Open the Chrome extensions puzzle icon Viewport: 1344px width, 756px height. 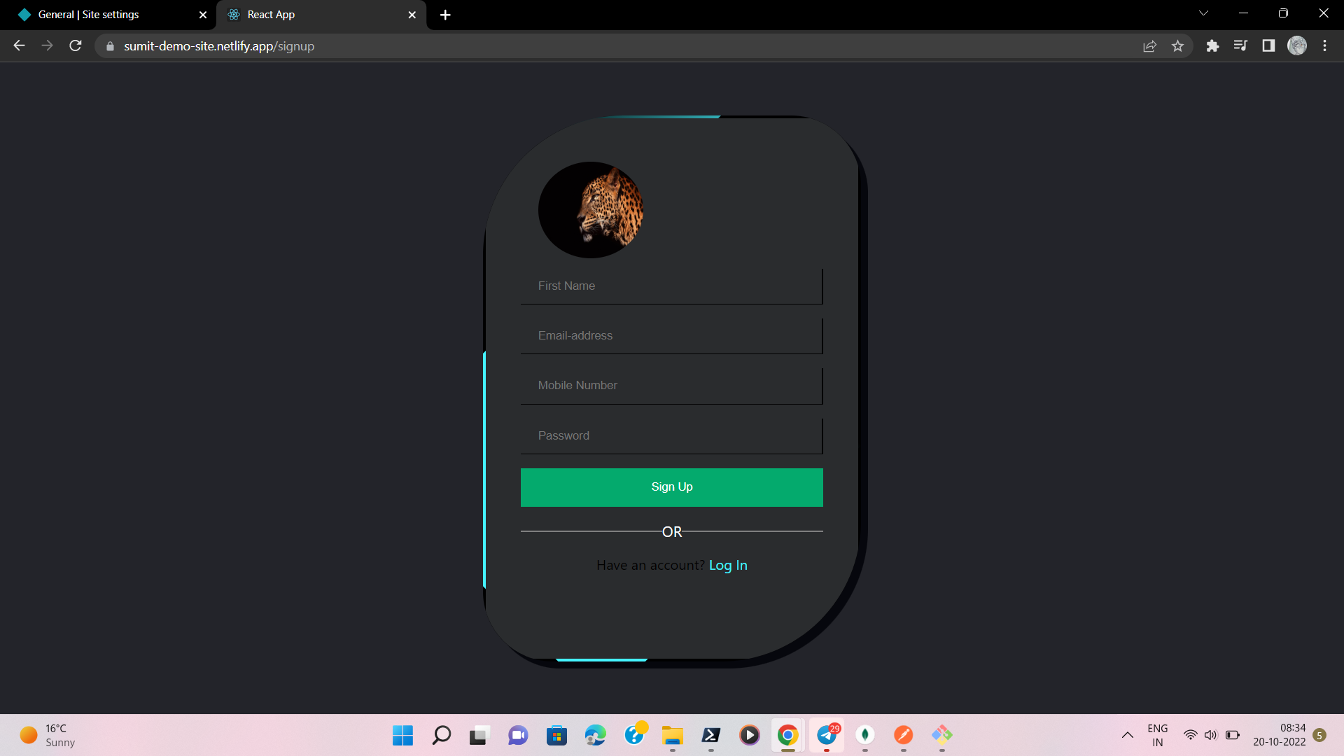[x=1213, y=45]
